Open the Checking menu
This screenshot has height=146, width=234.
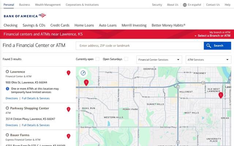point(11,25)
